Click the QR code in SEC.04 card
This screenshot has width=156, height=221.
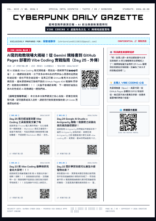coord(45,194)
